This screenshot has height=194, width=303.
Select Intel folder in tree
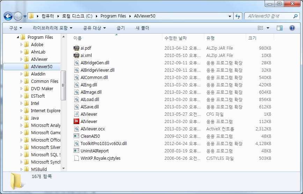click(x=35, y=103)
